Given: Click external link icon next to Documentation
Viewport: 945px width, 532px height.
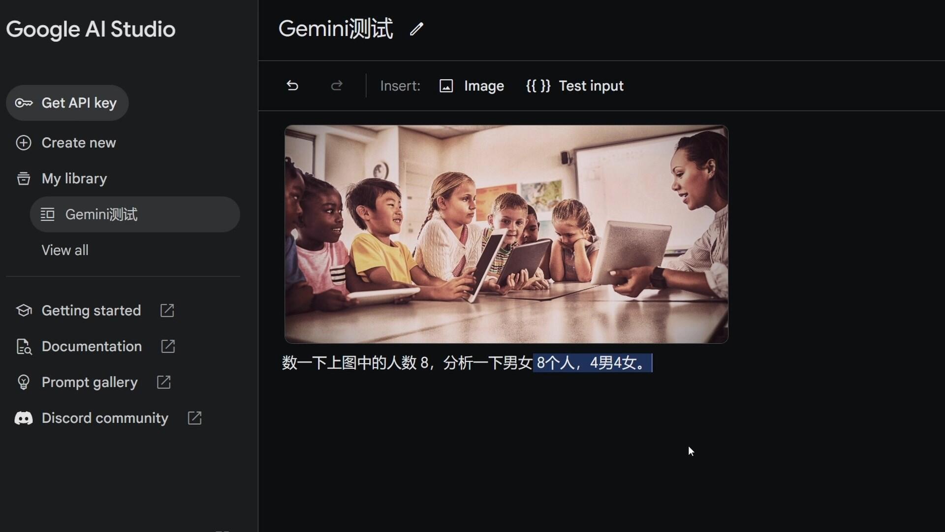Looking at the screenshot, I should (x=168, y=346).
